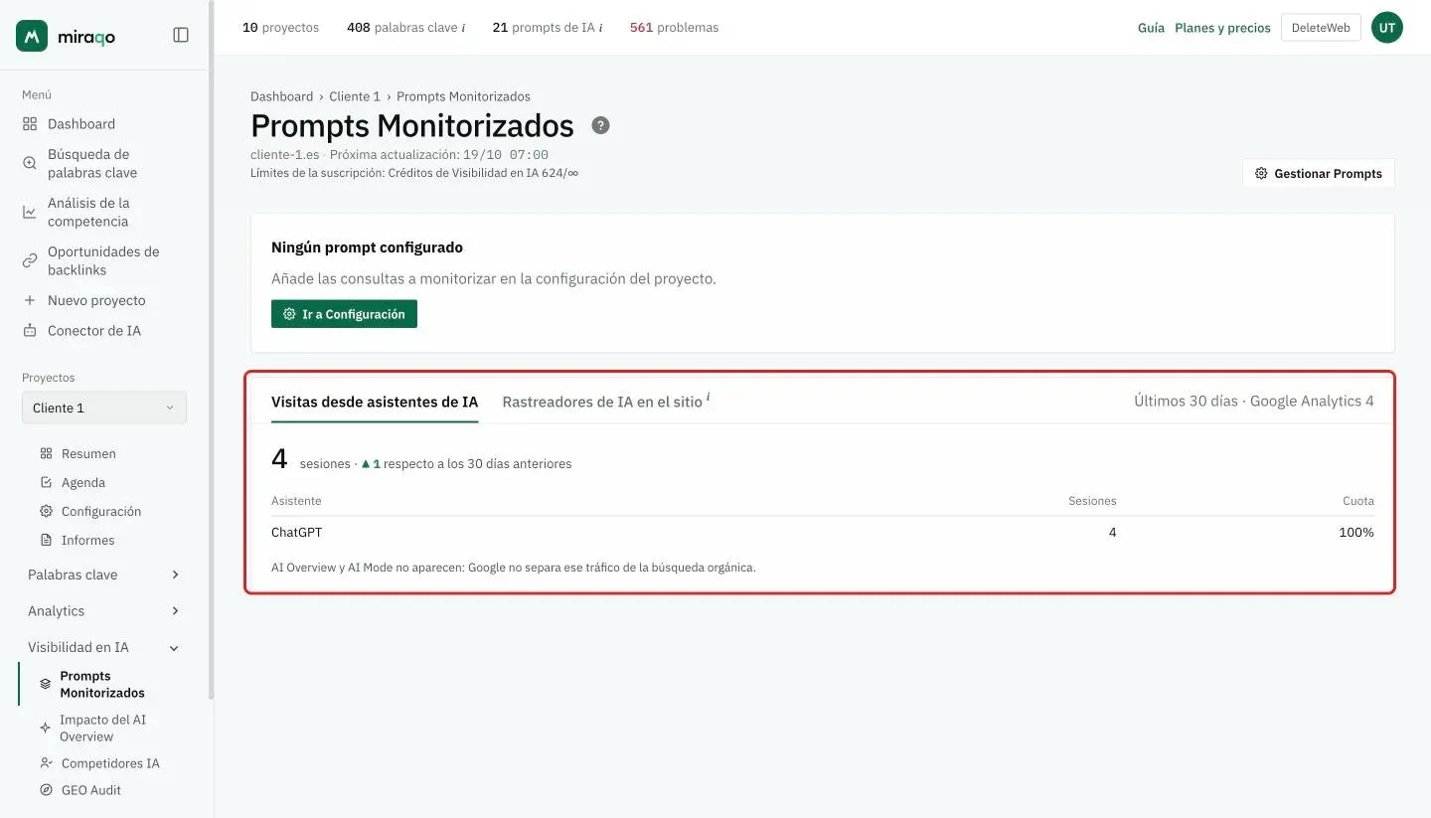The width and height of the screenshot is (1431, 818).
Task: Click the Resumen grid icon
Action: coord(46,453)
